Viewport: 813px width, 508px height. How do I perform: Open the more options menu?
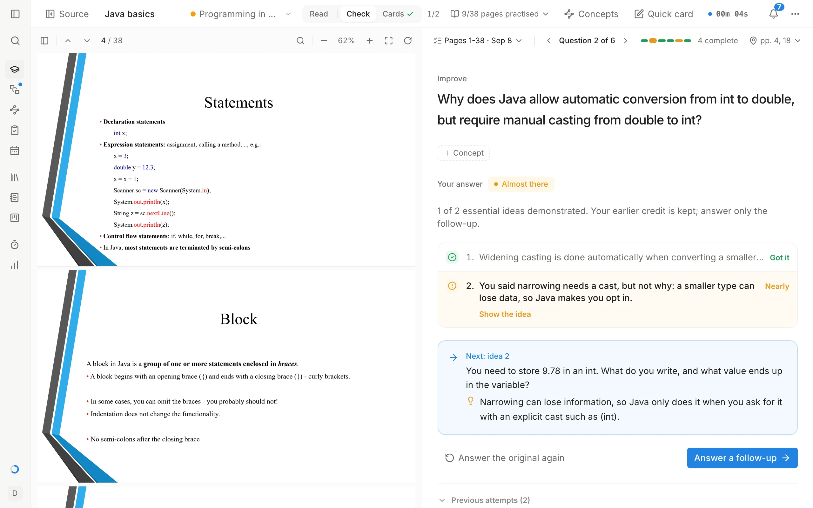(x=795, y=14)
